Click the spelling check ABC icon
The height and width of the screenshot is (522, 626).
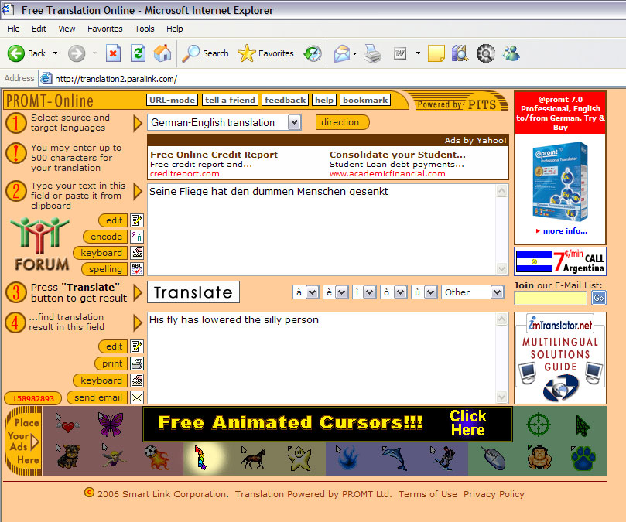pyautogui.click(x=137, y=269)
